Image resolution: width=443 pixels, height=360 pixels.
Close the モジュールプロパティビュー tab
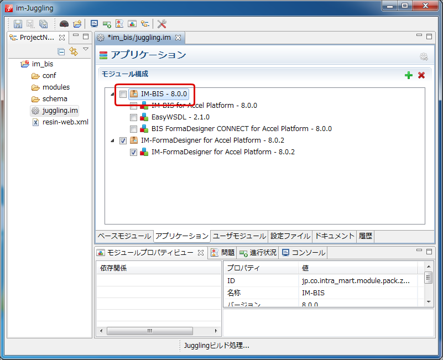pyautogui.click(x=201, y=253)
